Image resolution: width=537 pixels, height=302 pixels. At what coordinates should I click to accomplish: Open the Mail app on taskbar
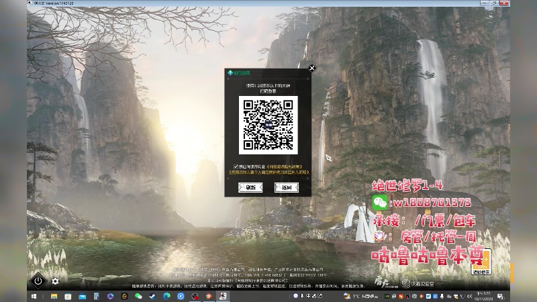click(x=82, y=296)
